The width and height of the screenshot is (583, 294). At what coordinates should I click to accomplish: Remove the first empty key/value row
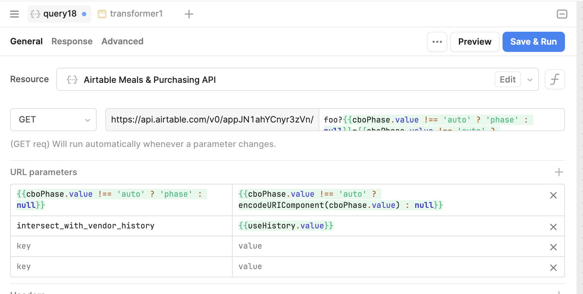click(553, 247)
